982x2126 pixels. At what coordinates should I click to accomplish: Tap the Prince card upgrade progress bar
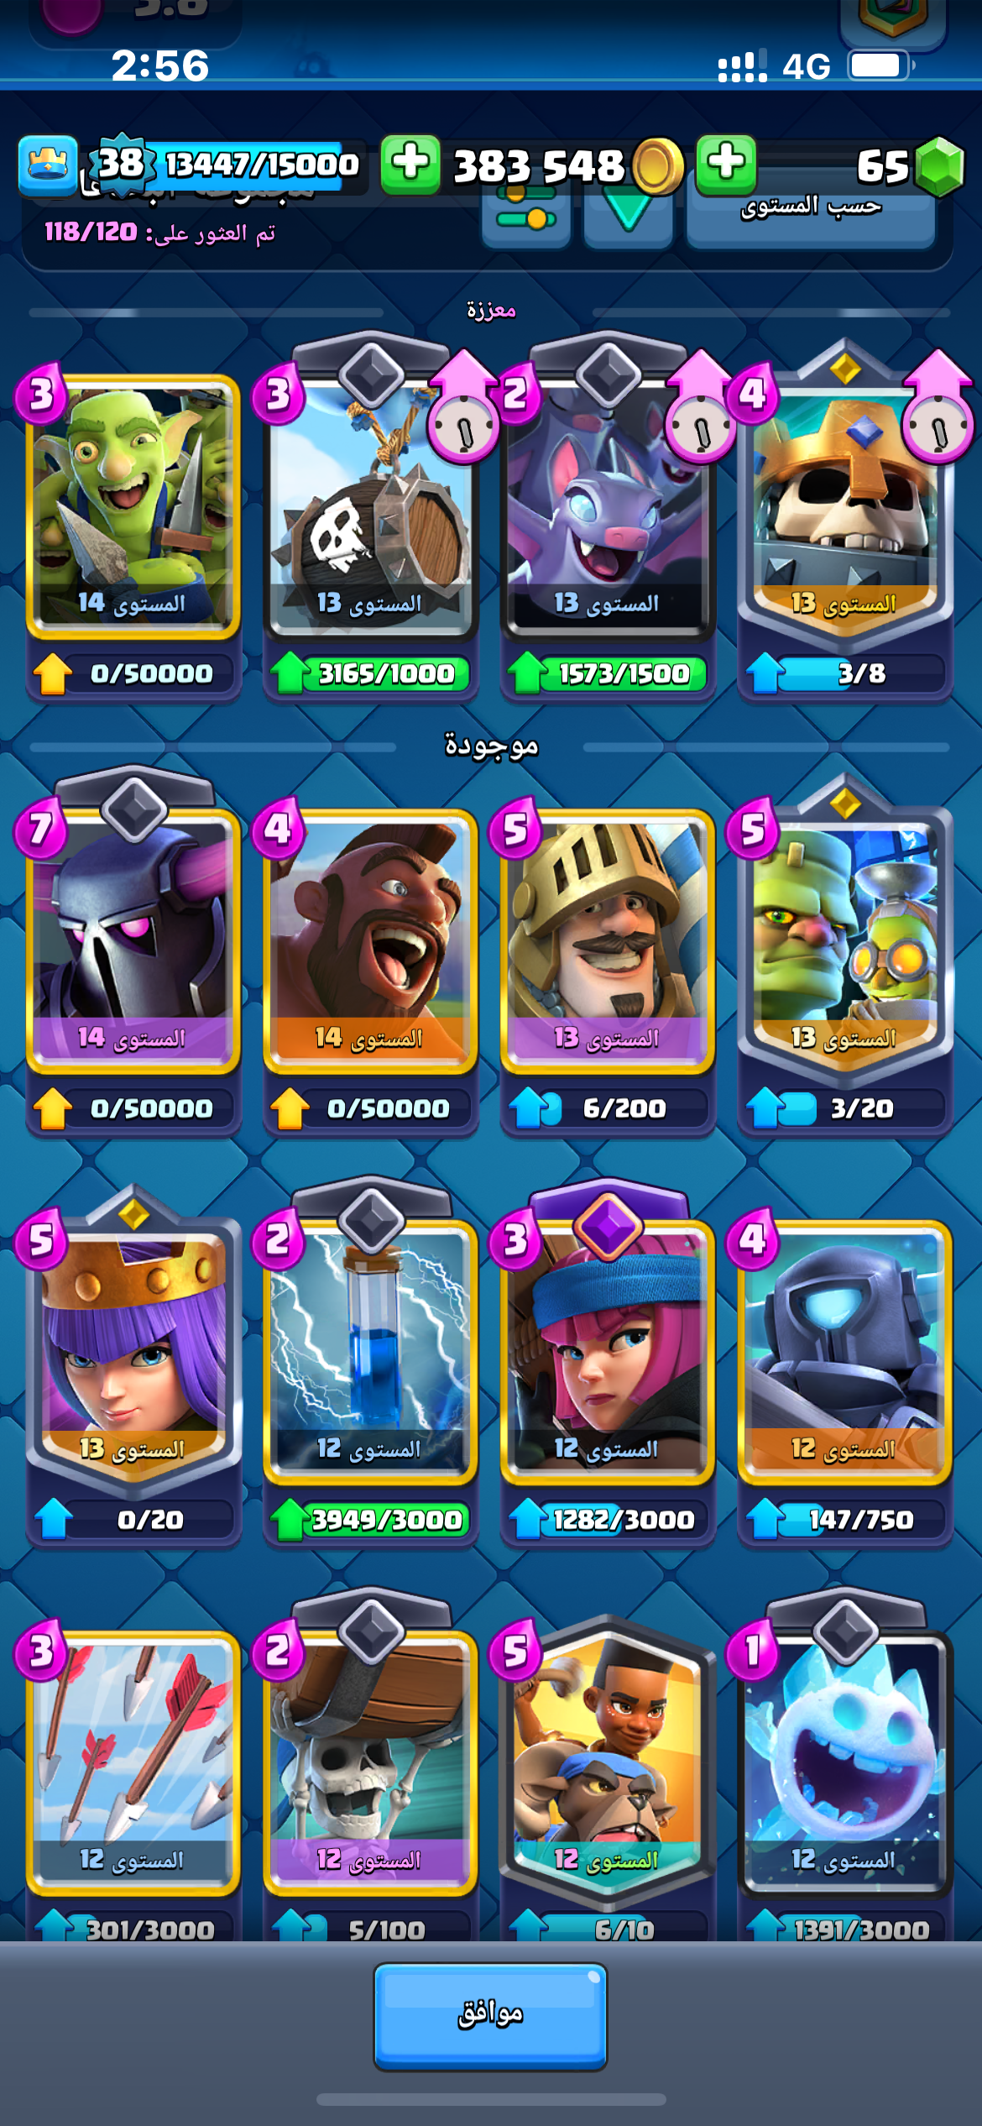coord(608,1108)
